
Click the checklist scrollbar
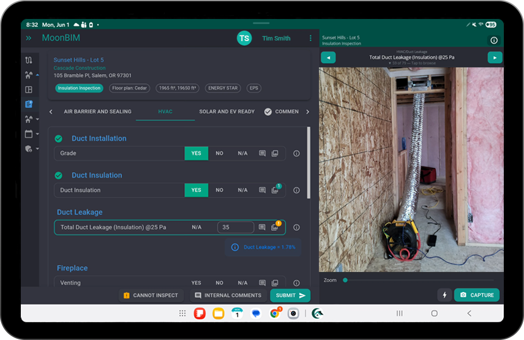[x=309, y=163]
